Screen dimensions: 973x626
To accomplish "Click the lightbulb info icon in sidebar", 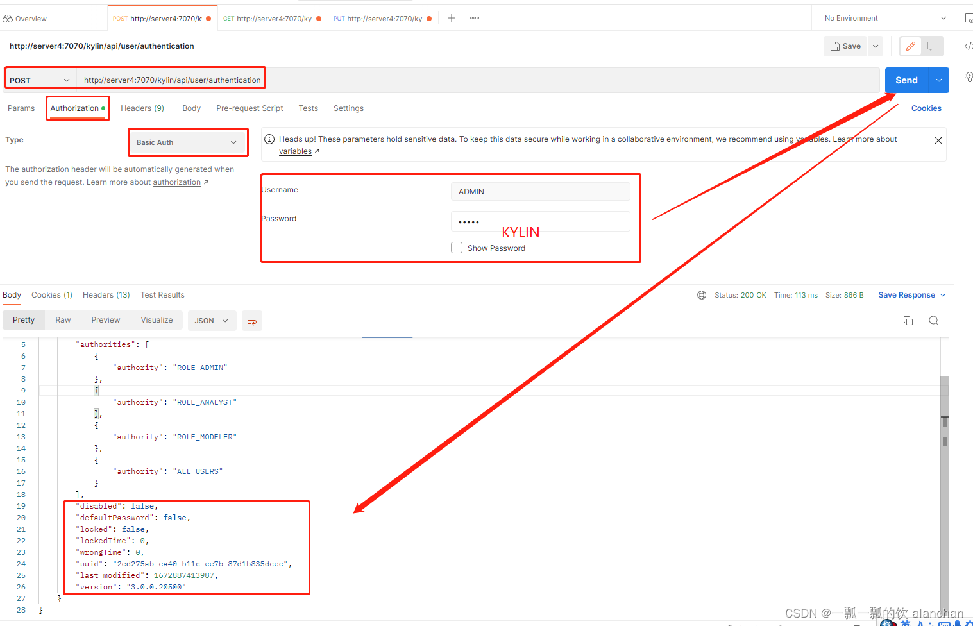I will [969, 77].
